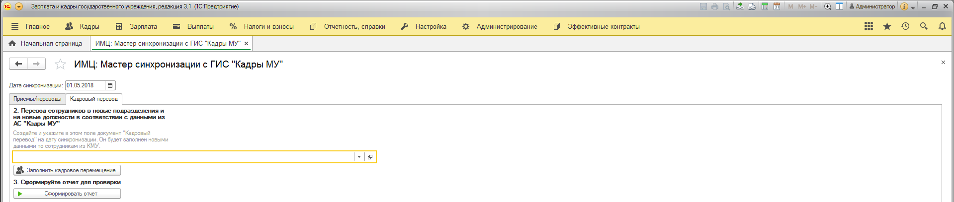Close the ИМЦ Мастер синхронизации tab

(246, 44)
